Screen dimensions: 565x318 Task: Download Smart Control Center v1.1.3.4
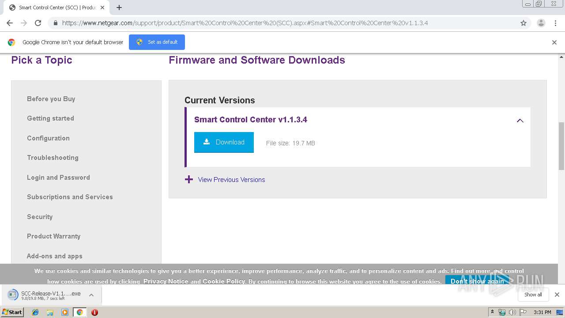pyautogui.click(x=224, y=142)
